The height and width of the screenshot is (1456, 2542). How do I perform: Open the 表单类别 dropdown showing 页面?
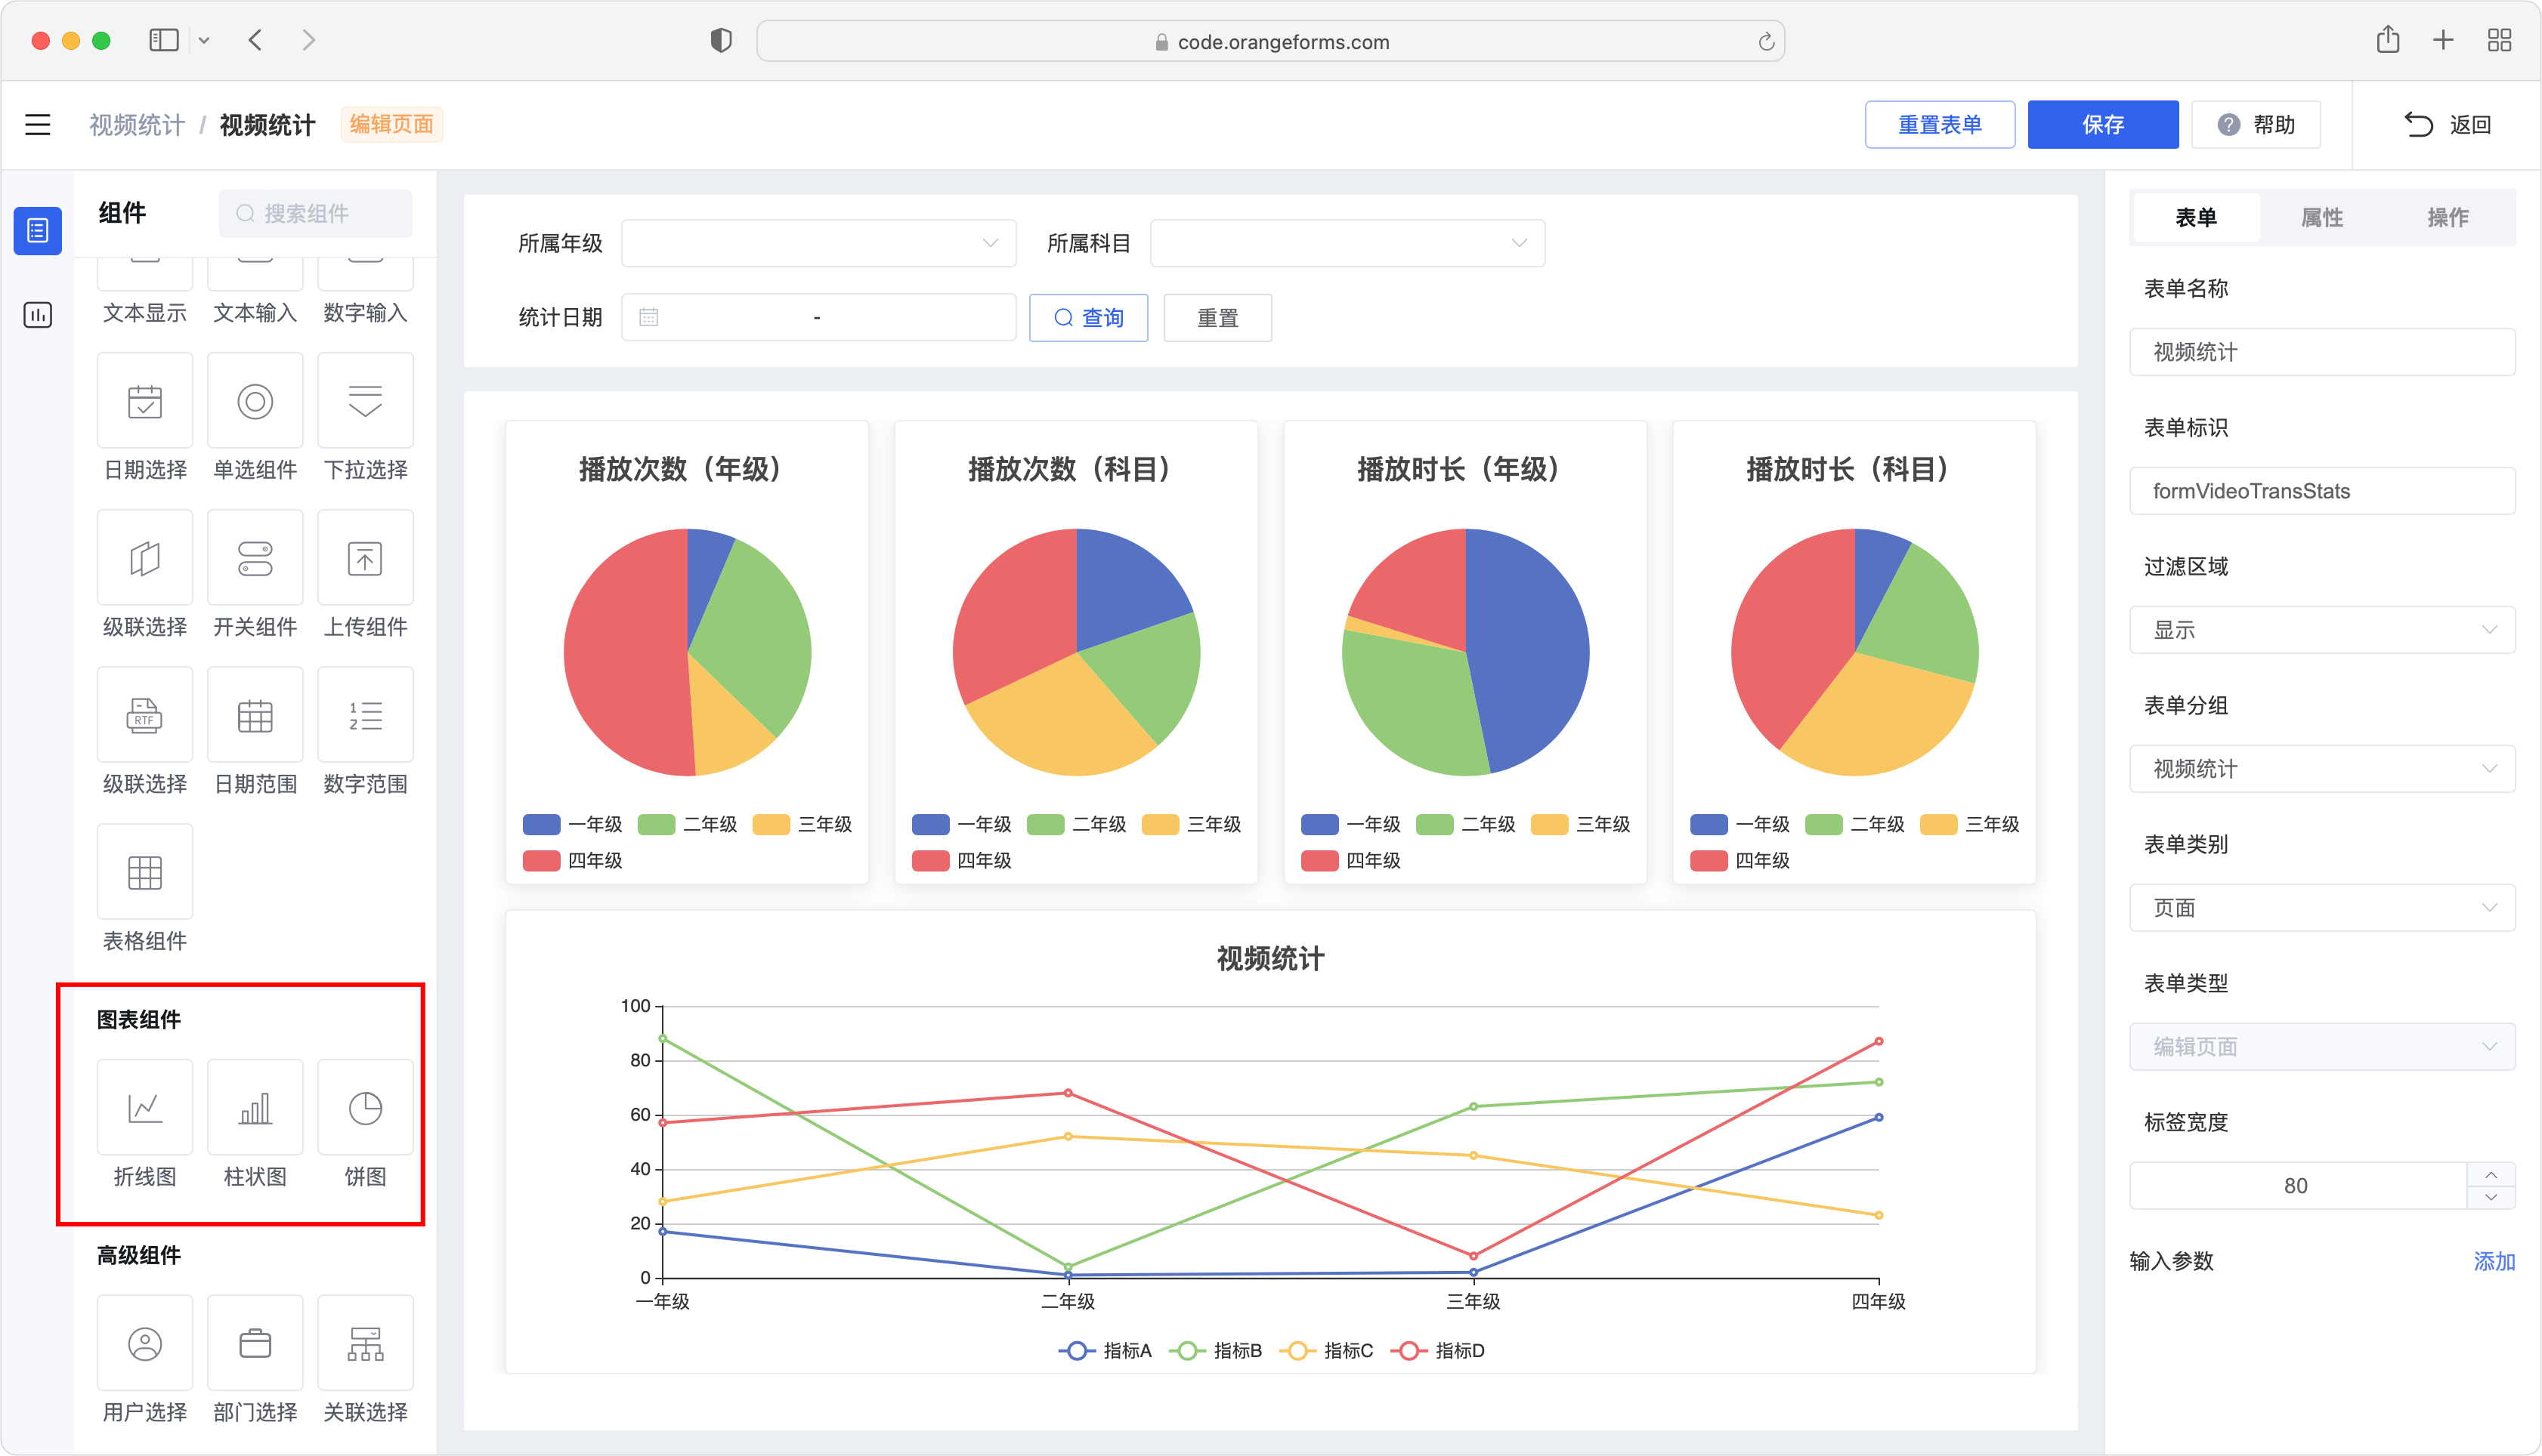[x=2322, y=908]
